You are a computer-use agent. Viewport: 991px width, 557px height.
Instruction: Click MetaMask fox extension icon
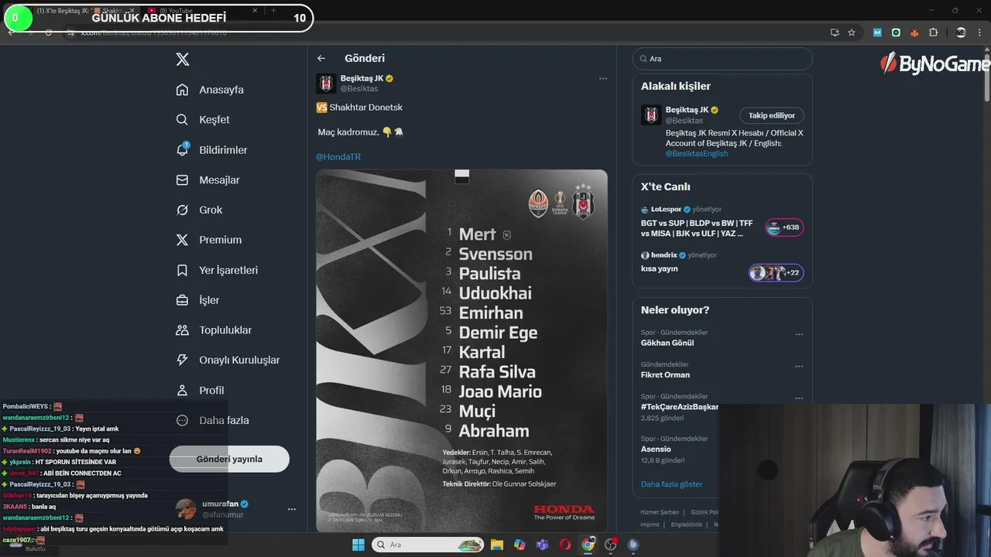click(x=914, y=32)
